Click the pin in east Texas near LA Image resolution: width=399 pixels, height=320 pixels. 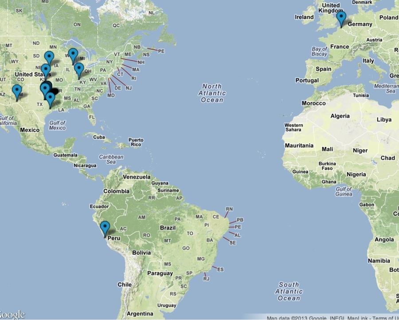tap(50, 100)
